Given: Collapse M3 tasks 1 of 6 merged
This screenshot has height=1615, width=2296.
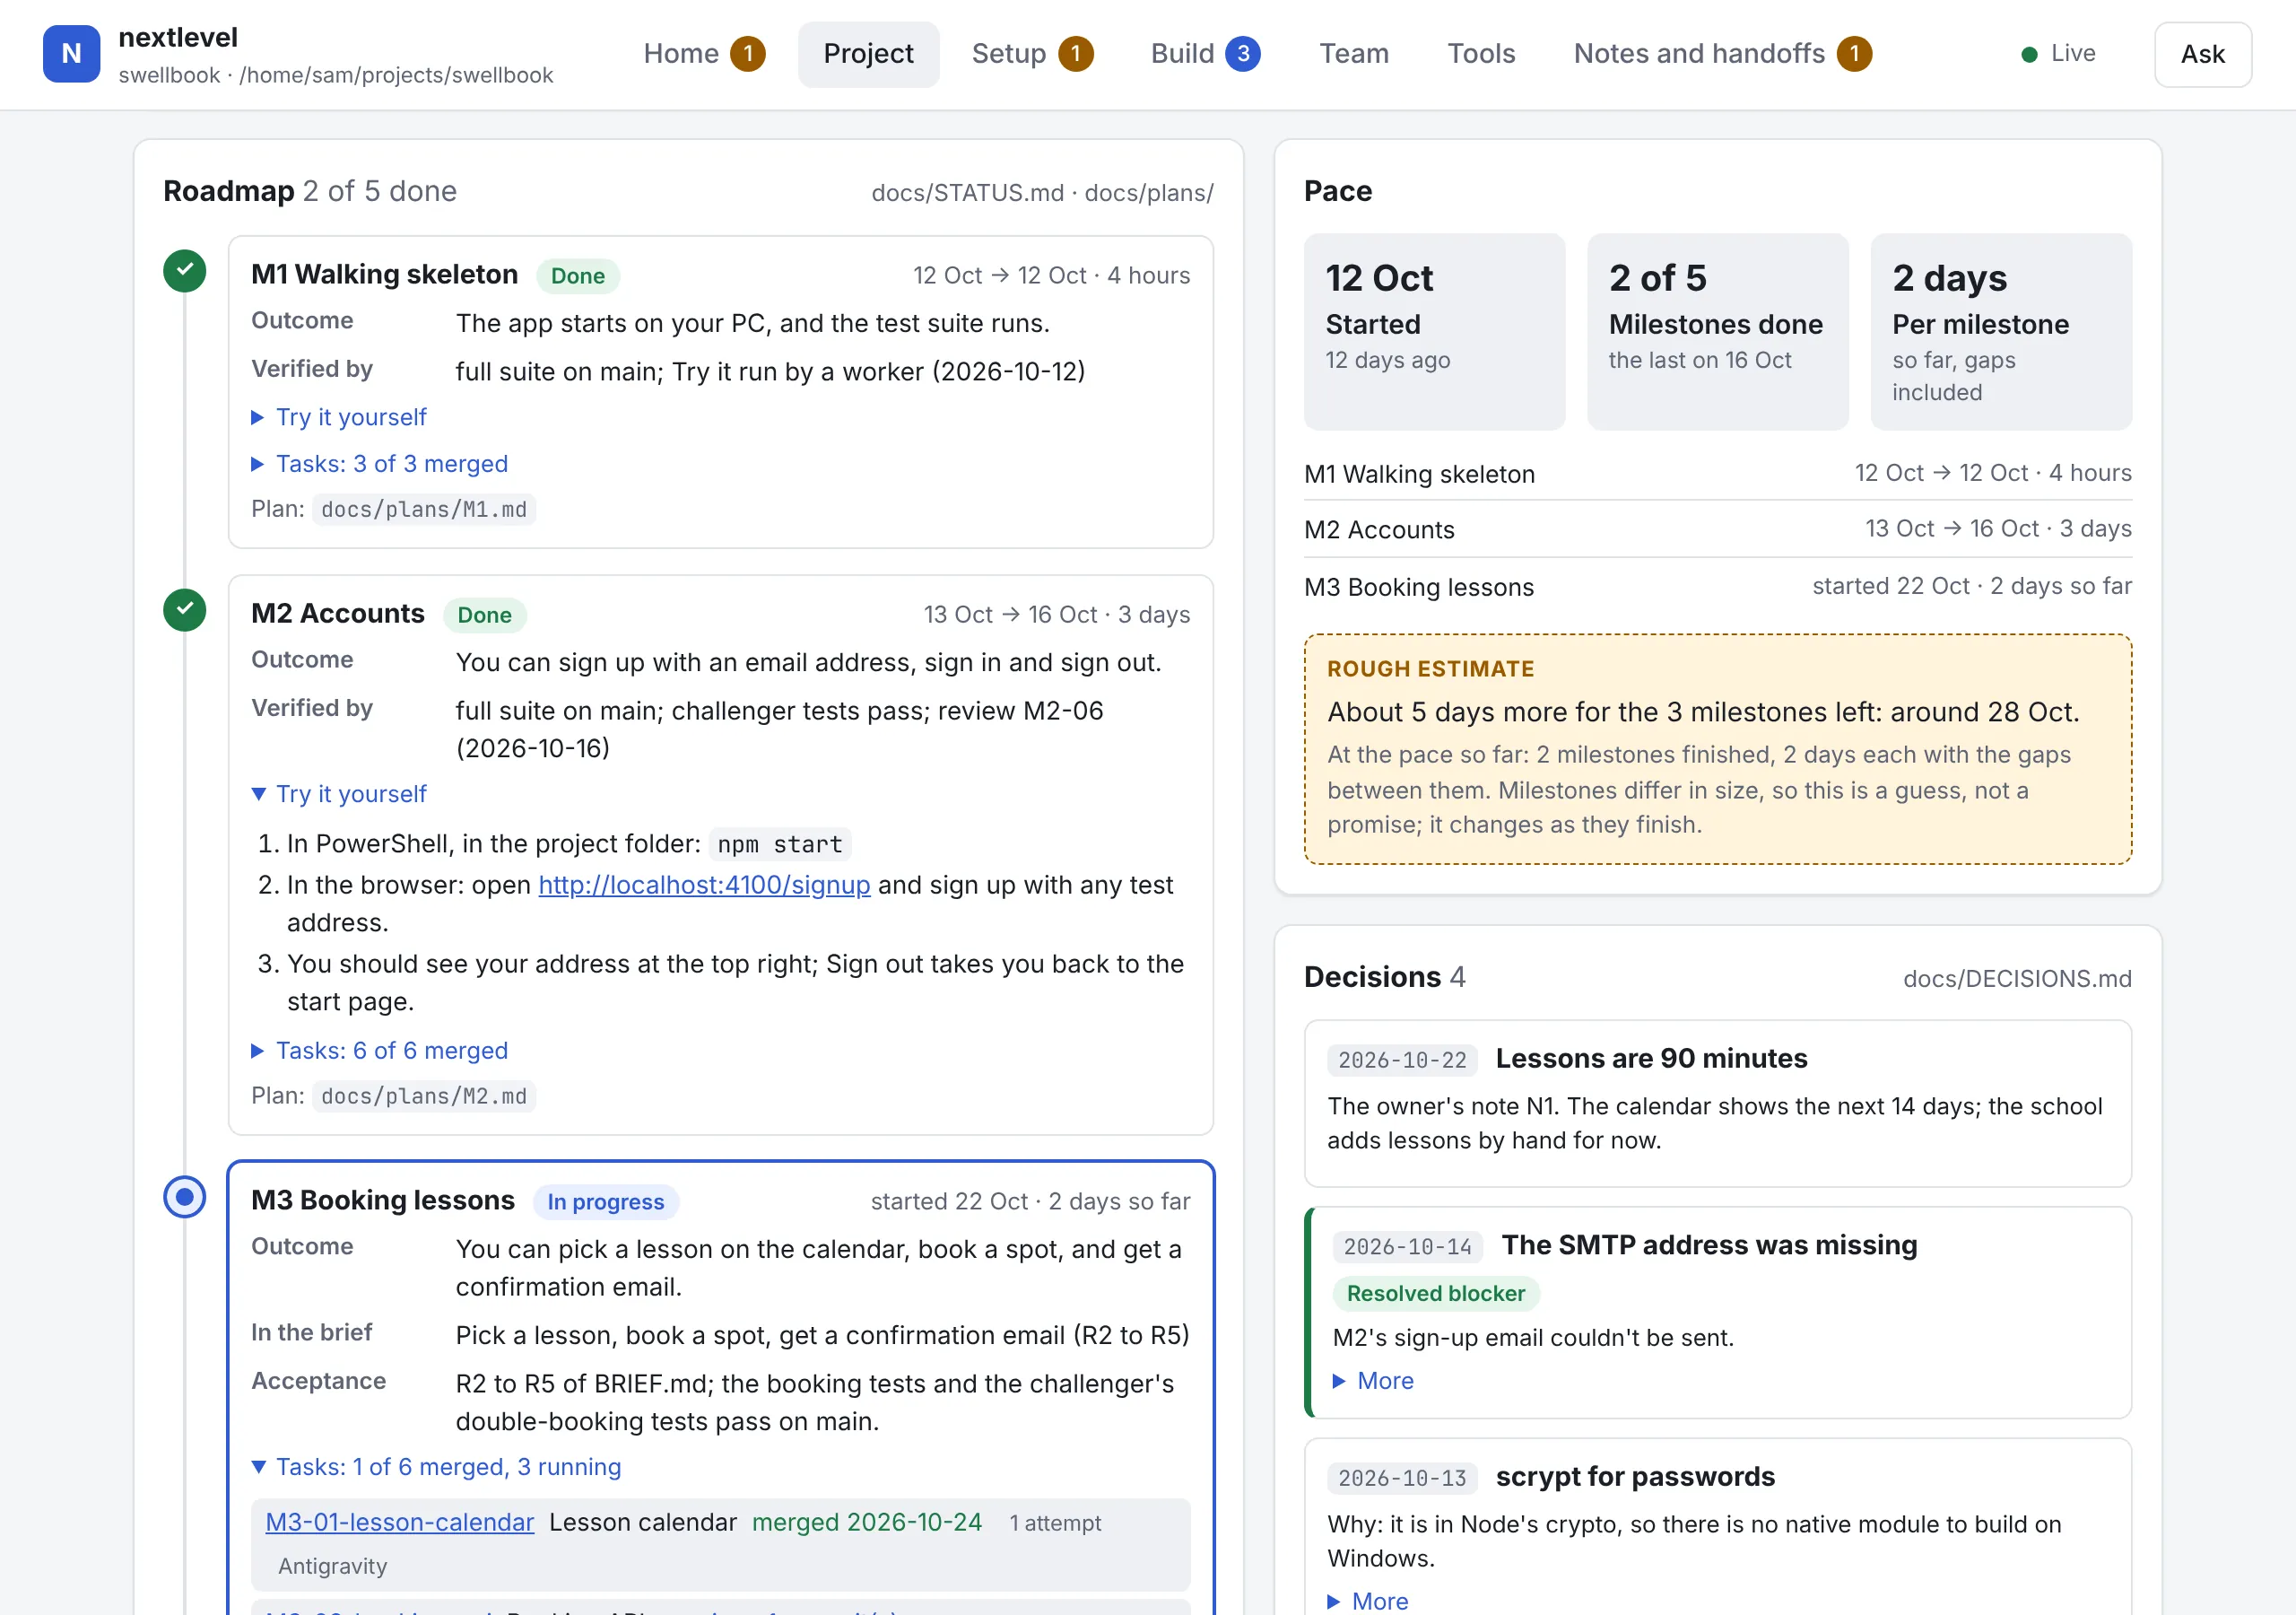Looking at the screenshot, I should [436, 1467].
